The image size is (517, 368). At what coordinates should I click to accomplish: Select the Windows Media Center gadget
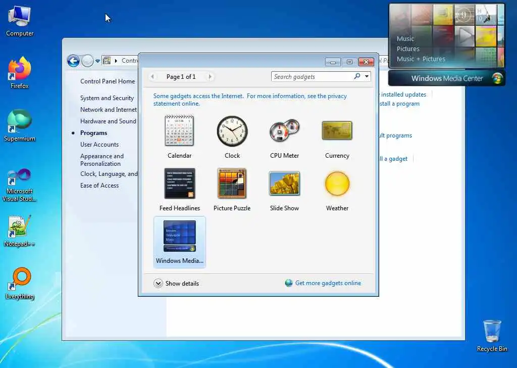(180, 242)
